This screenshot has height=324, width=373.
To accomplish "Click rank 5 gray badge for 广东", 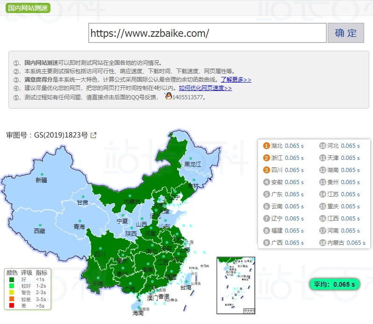I will pyautogui.click(x=266, y=194).
